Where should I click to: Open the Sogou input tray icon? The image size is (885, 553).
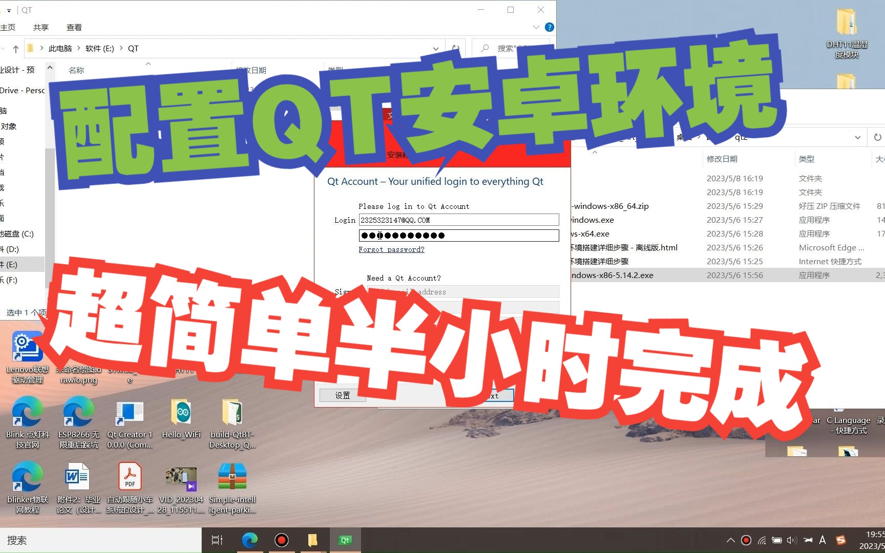840,540
